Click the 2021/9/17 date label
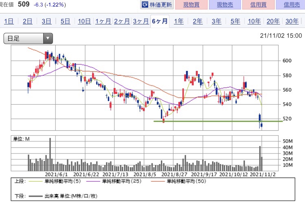The height and width of the screenshot is (202, 305). pyautogui.click(x=204, y=174)
